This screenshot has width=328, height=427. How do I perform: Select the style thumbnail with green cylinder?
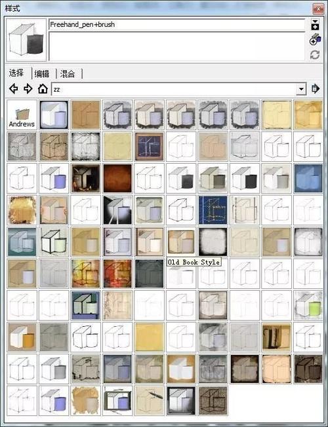click(308, 305)
